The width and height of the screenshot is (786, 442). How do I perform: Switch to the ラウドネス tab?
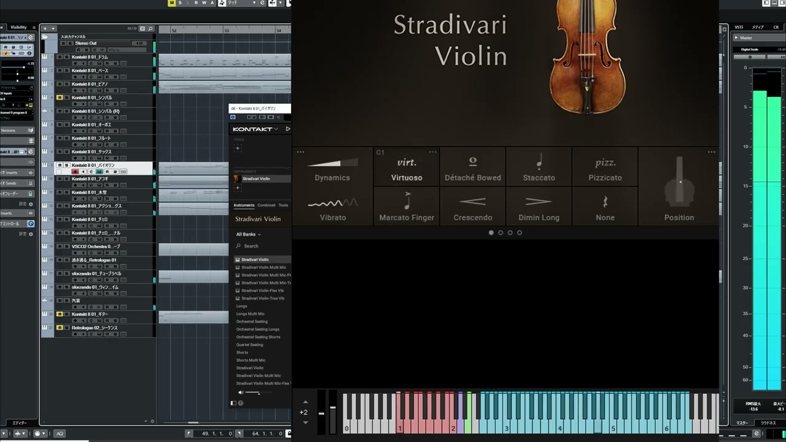(x=769, y=422)
